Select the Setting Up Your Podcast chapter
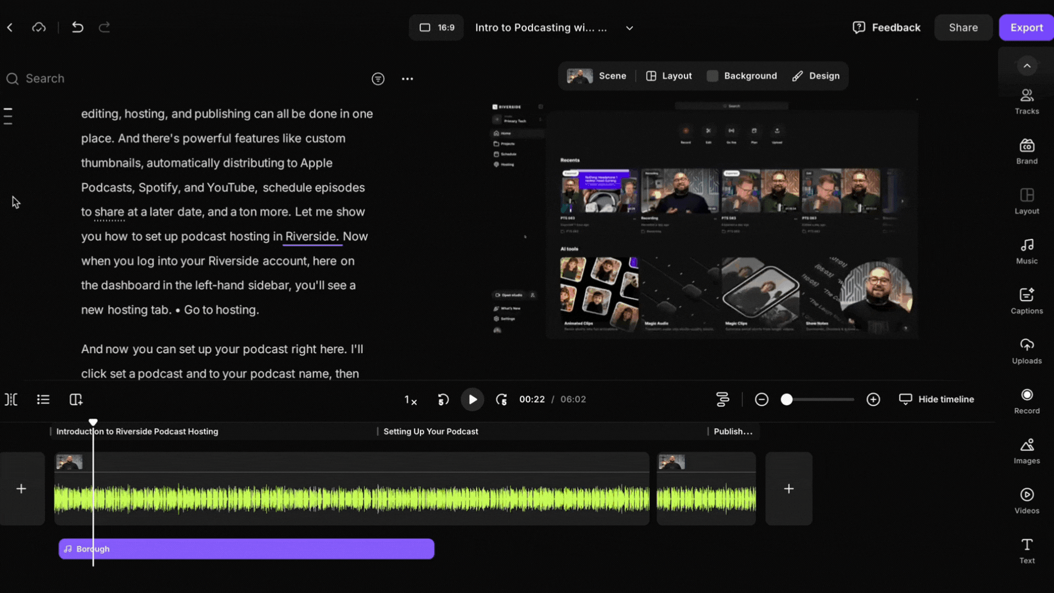This screenshot has height=593, width=1054. pyautogui.click(x=431, y=432)
